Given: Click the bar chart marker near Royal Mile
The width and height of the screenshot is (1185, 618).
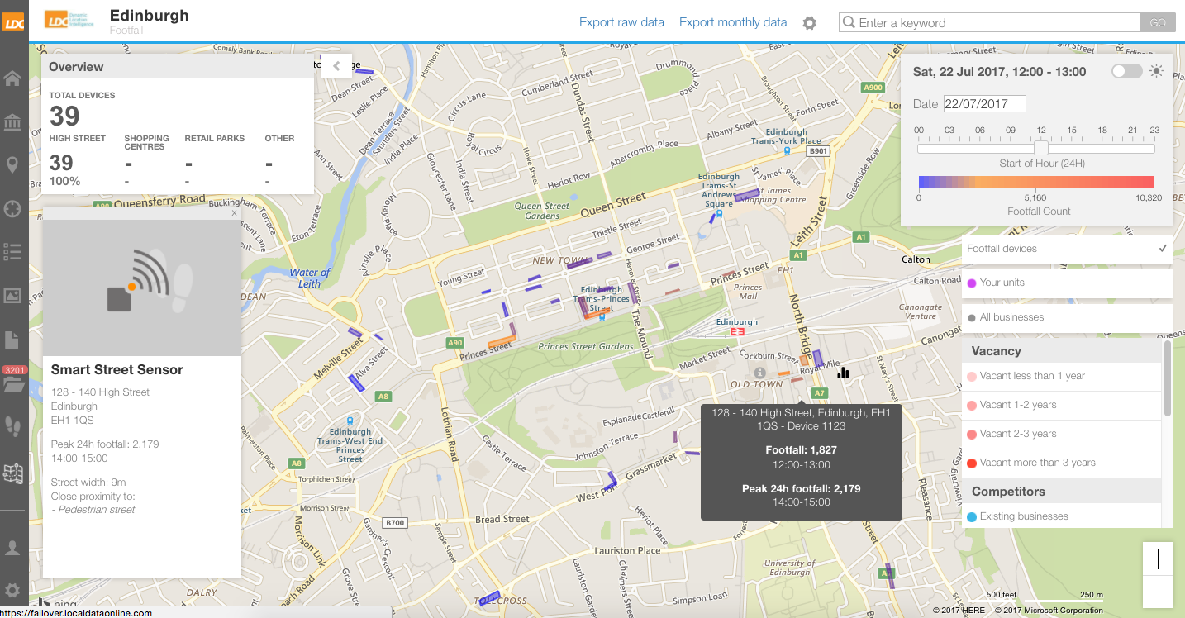Looking at the screenshot, I should pyautogui.click(x=843, y=373).
